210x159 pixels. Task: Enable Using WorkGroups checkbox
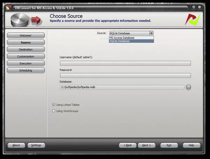pos(54,111)
